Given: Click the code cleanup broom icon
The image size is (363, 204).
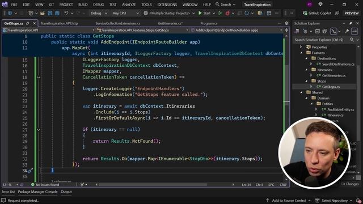Looking at the screenshot, I should point(82,185).
